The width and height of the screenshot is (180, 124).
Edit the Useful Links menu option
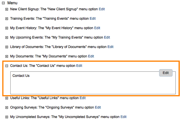pos(82,98)
